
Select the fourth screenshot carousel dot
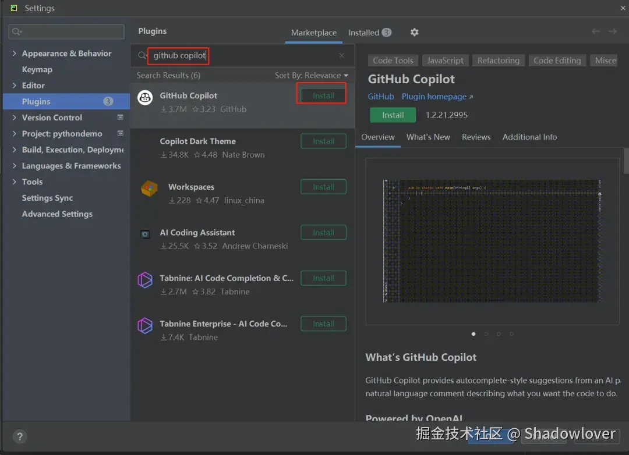(x=511, y=333)
